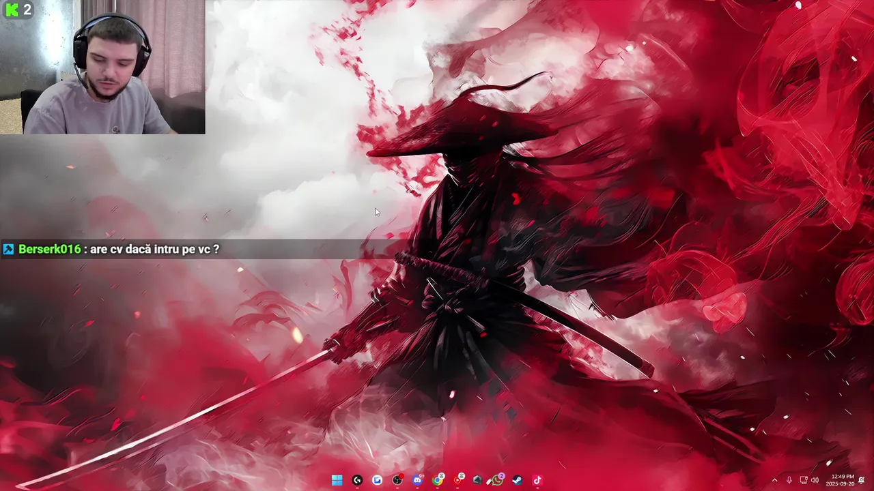
Task: Open notification bell in system tray
Action: [x=862, y=480]
